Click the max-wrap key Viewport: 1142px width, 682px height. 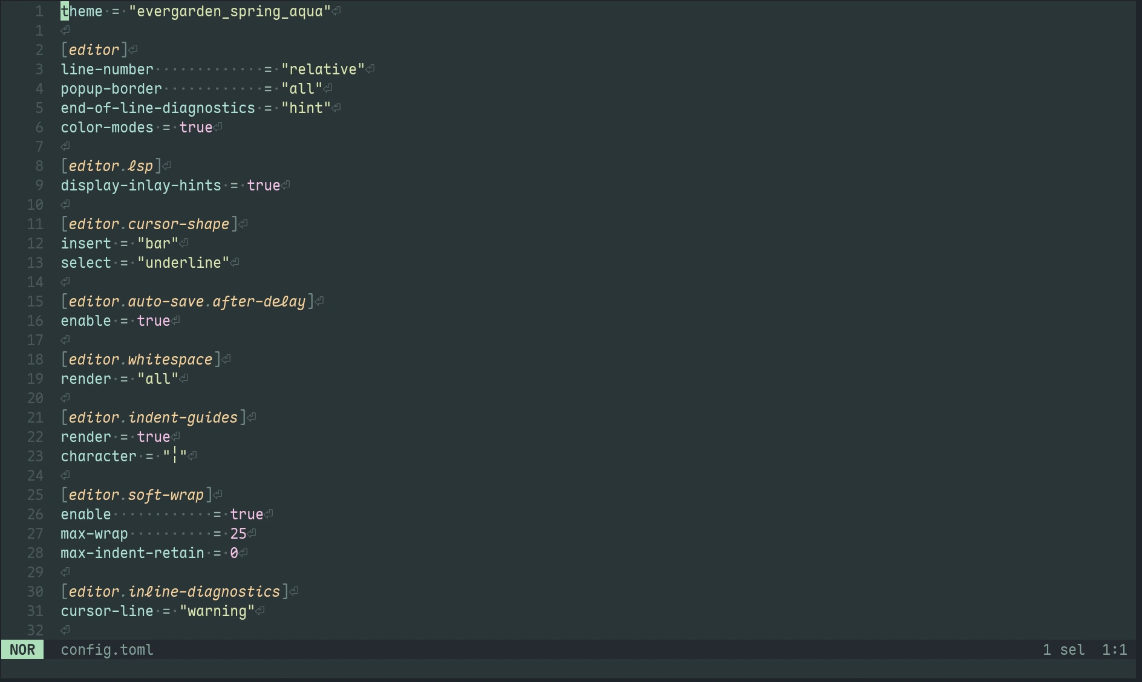[x=94, y=534]
